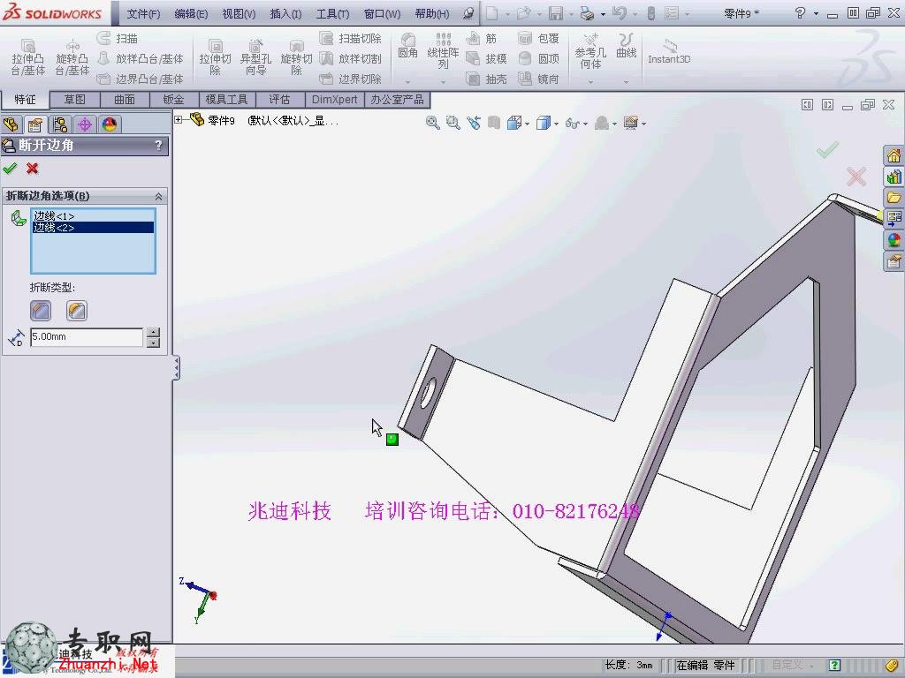Switch to FeatureManager design tree tab
The width and height of the screenshot is (905, 678).
coord(11,124)
